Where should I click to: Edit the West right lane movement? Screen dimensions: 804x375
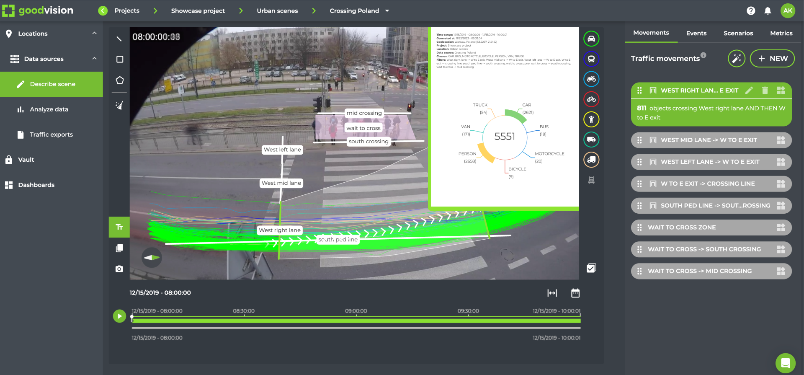coord(749,91)
